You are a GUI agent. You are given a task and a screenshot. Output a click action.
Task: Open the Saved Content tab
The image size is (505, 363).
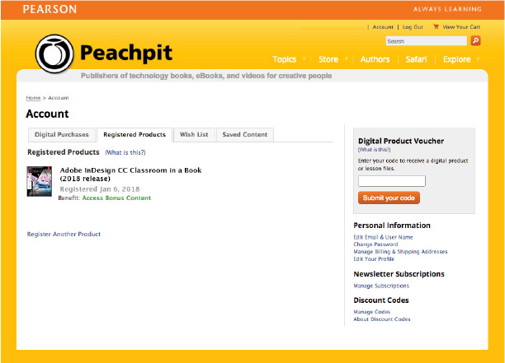point(244,134)
